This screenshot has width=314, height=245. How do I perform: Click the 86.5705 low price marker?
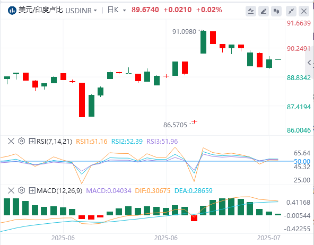click(175, 125)
